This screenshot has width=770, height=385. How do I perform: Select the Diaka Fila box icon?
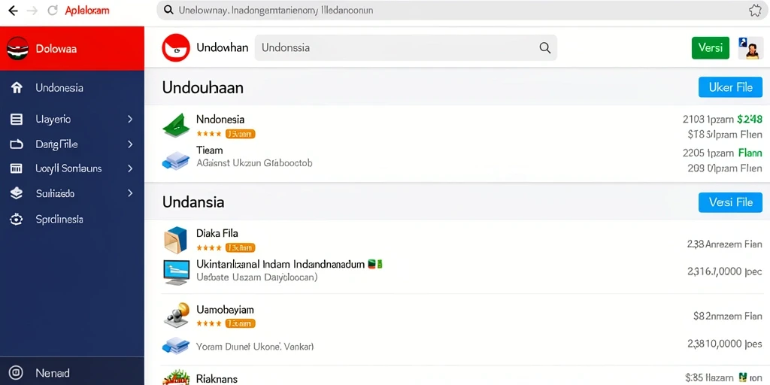coord(176,240)
